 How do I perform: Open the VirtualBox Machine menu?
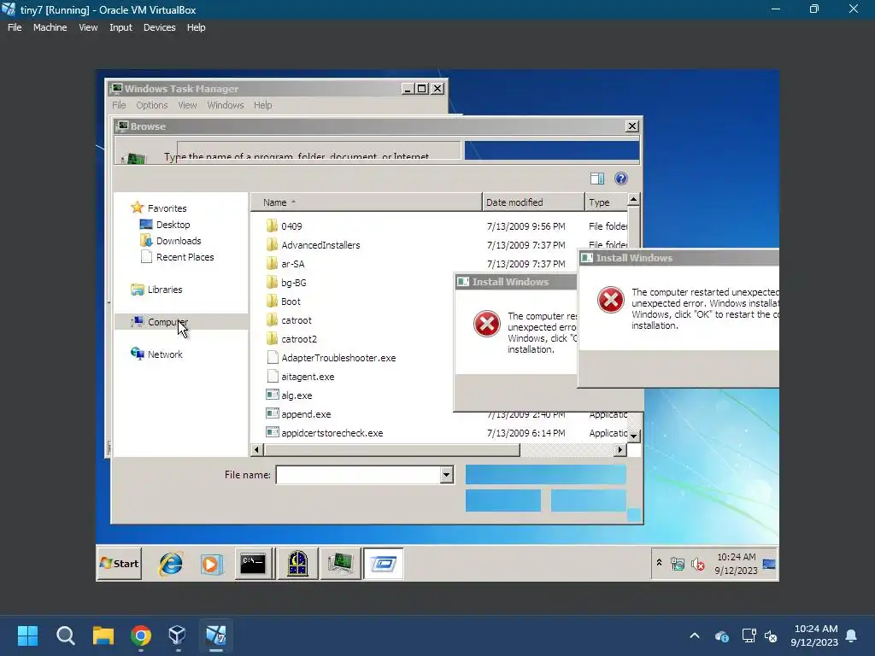click(x=50, y=27)
